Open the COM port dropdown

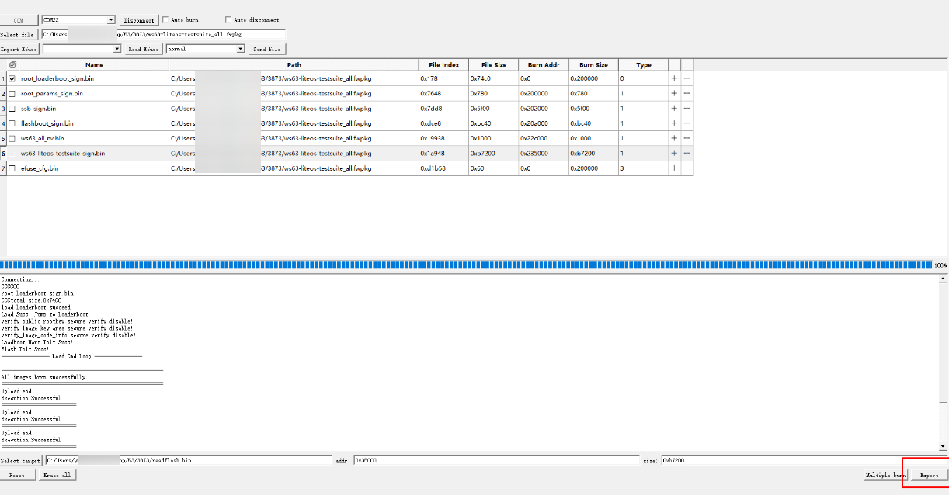click(x=111, y=19)
